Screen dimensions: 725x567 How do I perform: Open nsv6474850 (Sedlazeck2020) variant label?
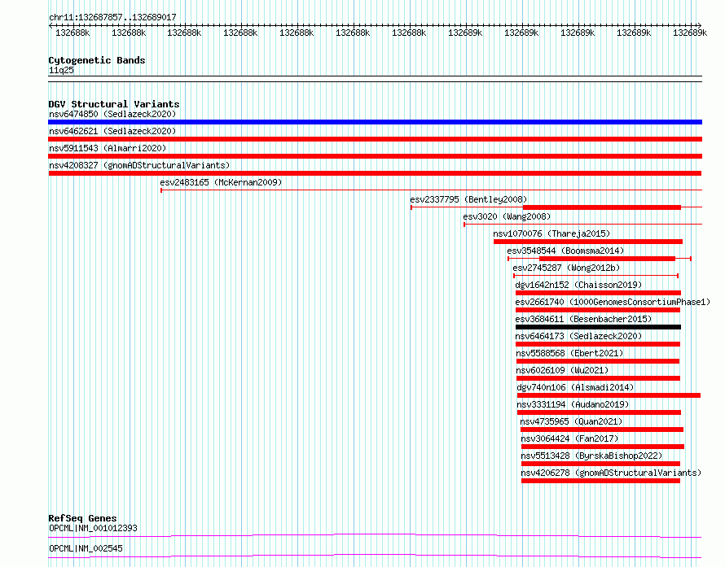112,114
